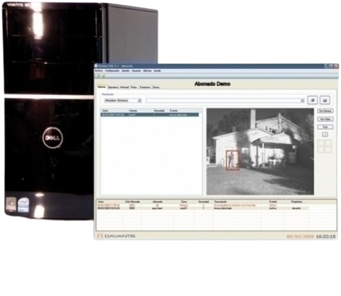Screen dimensions: 341x296
Task: Click the eraser icon button beside resolution field
Action: coord(312,100)
